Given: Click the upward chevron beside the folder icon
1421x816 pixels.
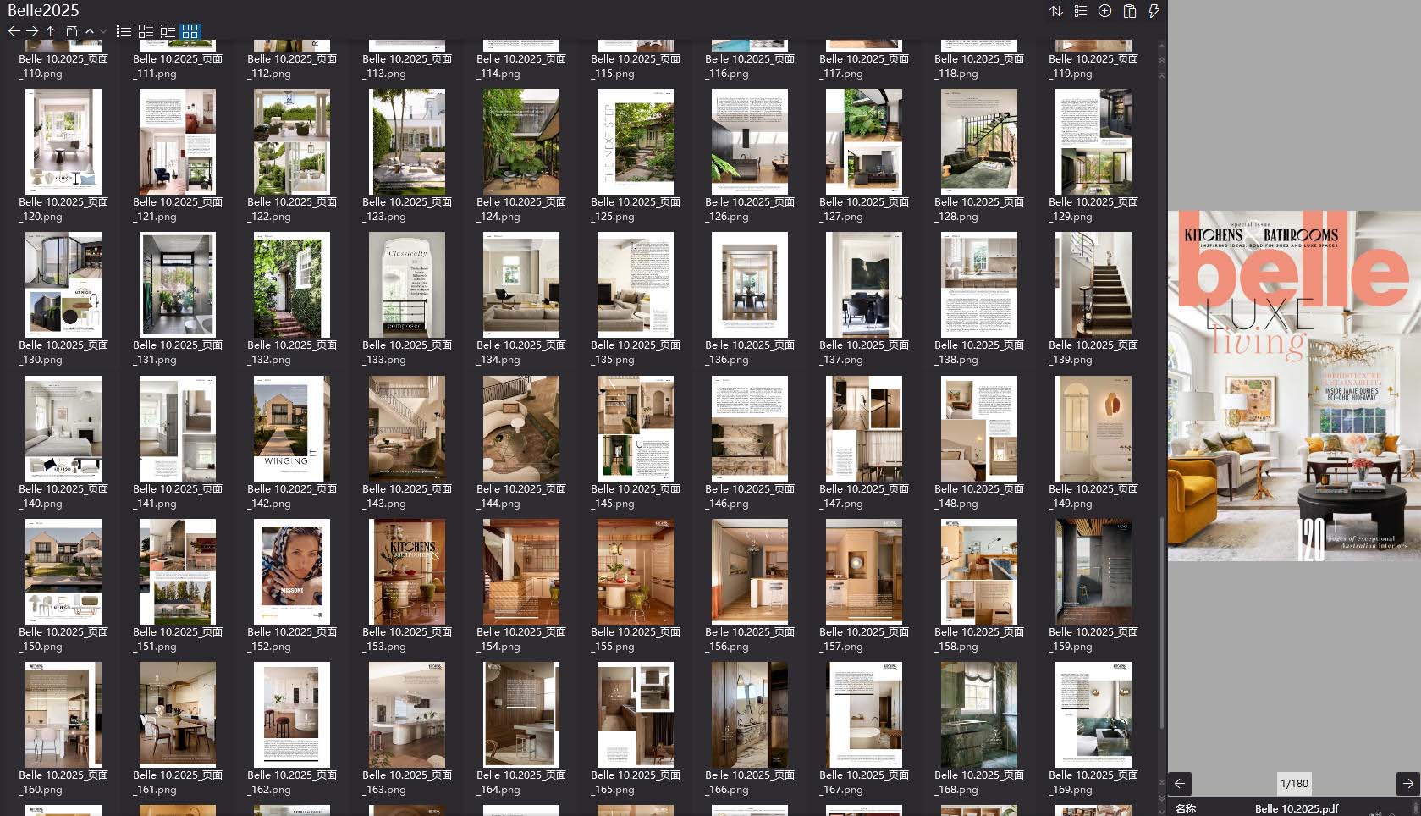Looking at the screenshot, I should (x=90, y=31).
